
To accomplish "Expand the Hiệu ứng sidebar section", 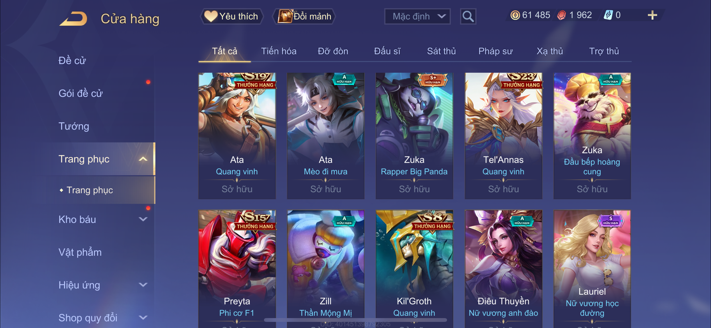I will [143, 285].
